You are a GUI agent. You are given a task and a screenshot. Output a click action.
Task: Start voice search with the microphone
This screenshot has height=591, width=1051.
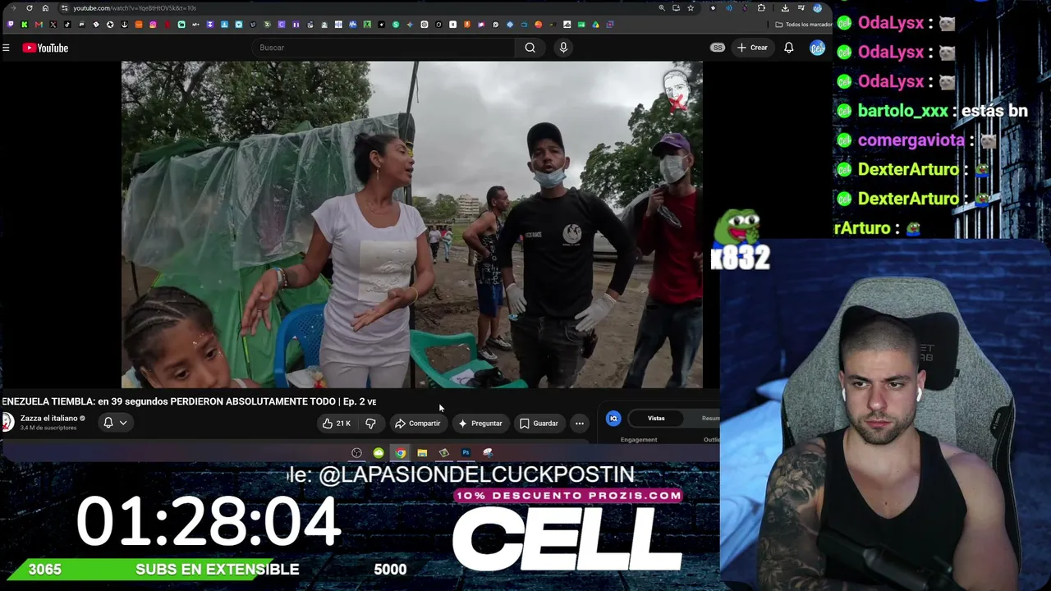tap(563, 48)
